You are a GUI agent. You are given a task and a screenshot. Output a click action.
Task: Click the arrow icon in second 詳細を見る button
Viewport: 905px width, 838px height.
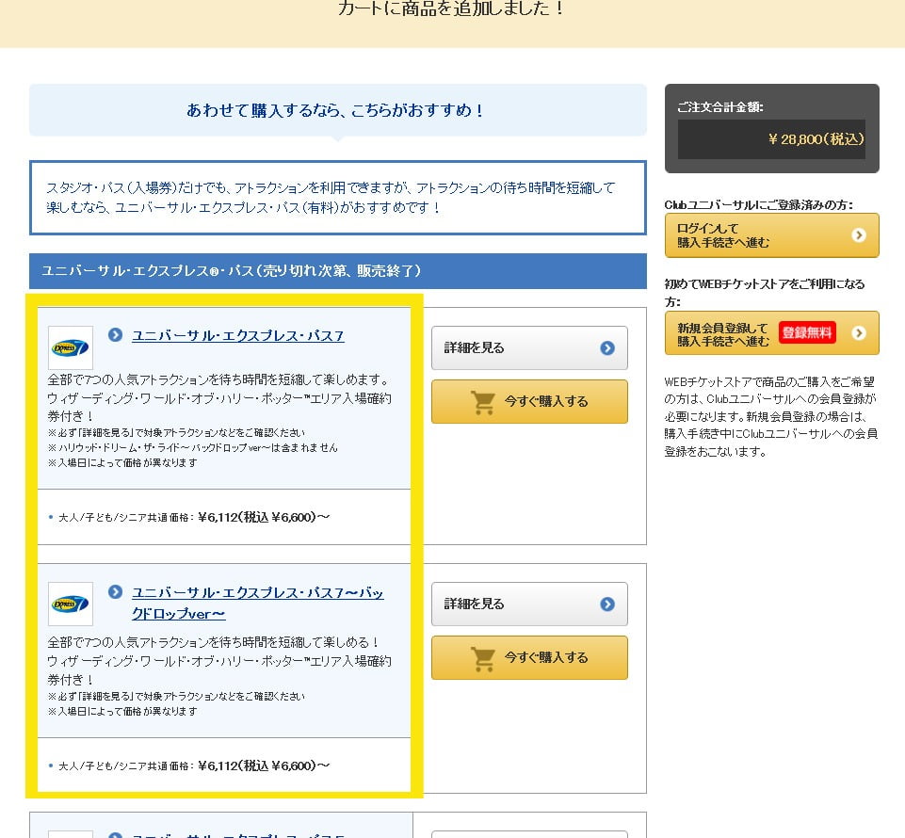click(607, 604)
